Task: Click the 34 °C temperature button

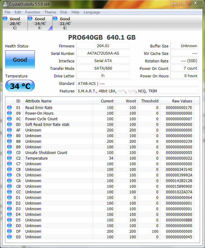Action: pyautogui.click(x=20, y=86)
